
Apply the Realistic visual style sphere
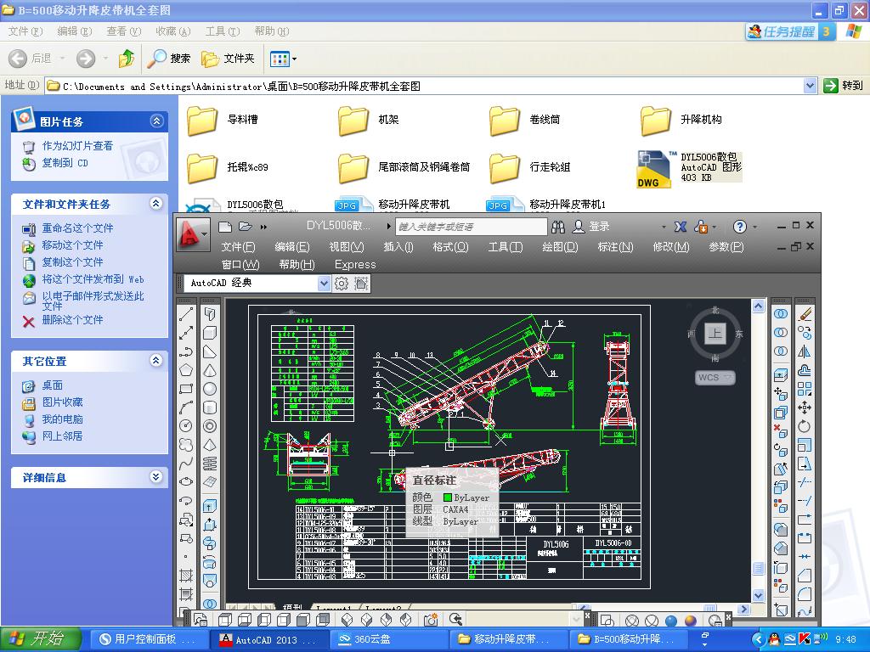tap(671, 621)
